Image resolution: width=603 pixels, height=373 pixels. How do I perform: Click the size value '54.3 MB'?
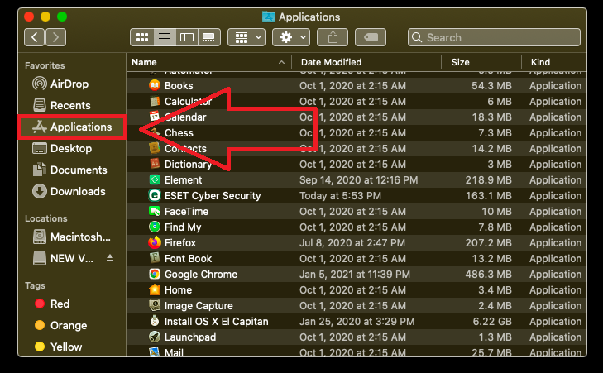click(x=491, y=86)
